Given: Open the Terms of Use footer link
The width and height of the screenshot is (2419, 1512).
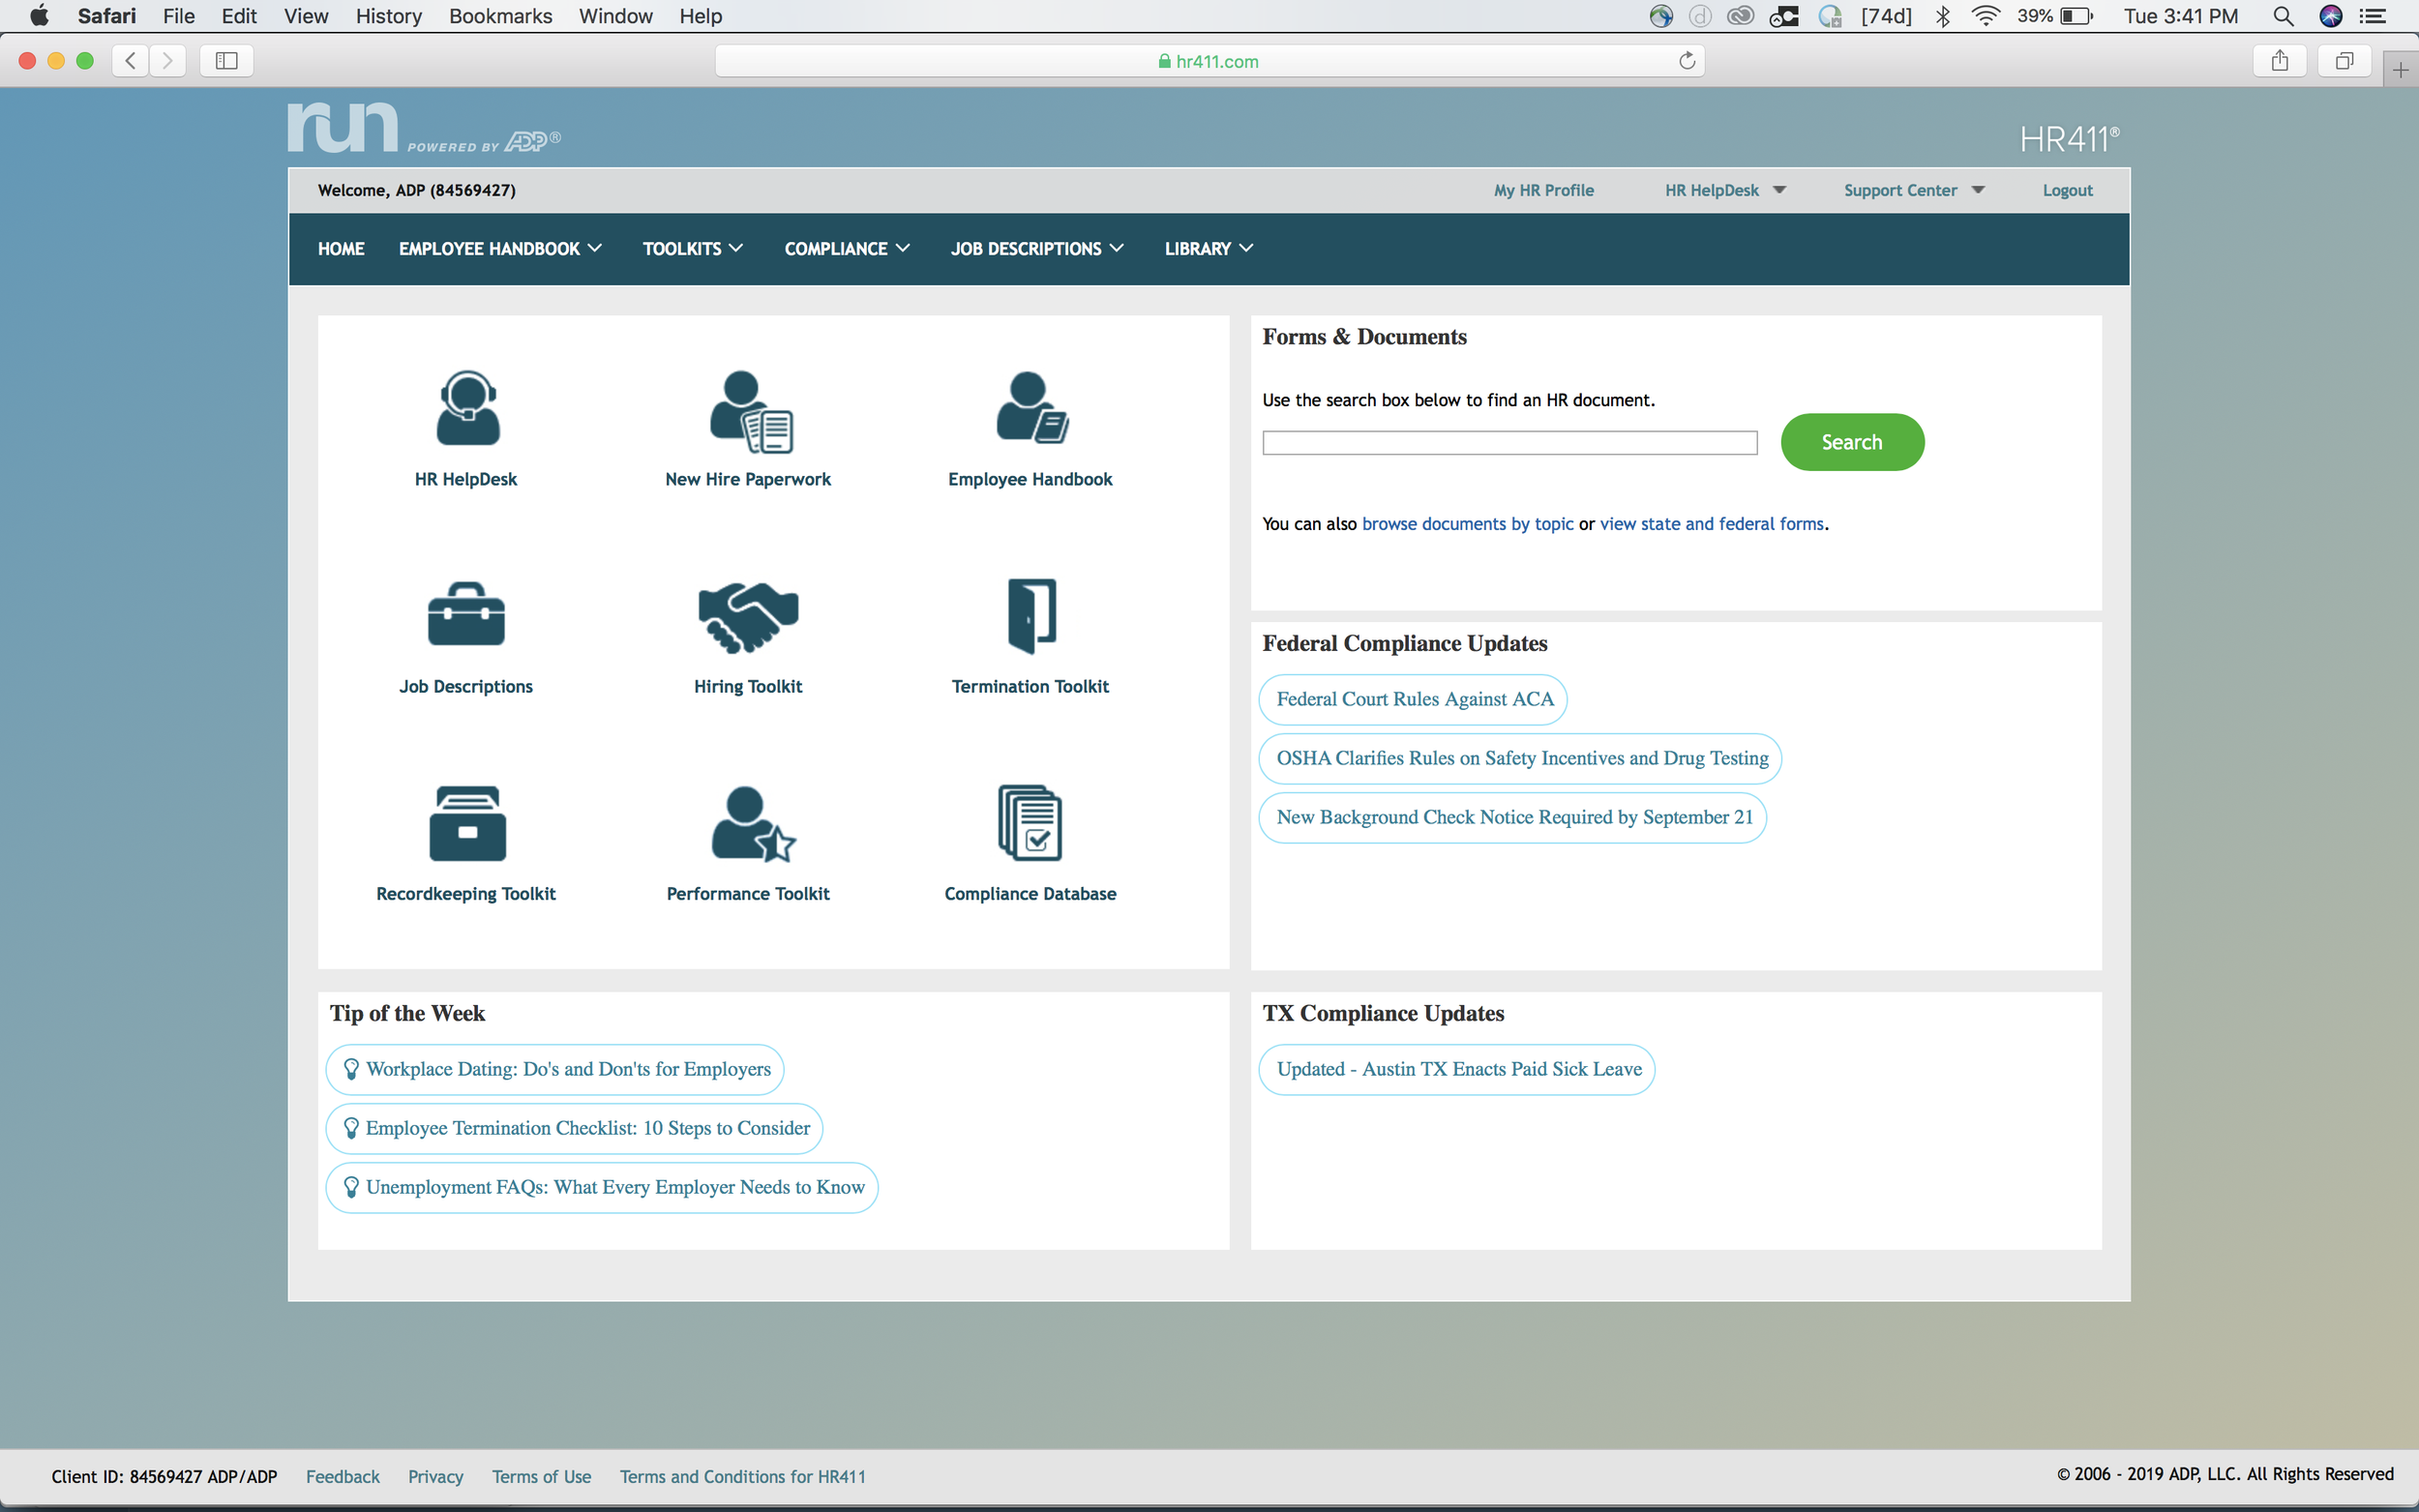Looking at the screenshot, I should [541, 1476].
